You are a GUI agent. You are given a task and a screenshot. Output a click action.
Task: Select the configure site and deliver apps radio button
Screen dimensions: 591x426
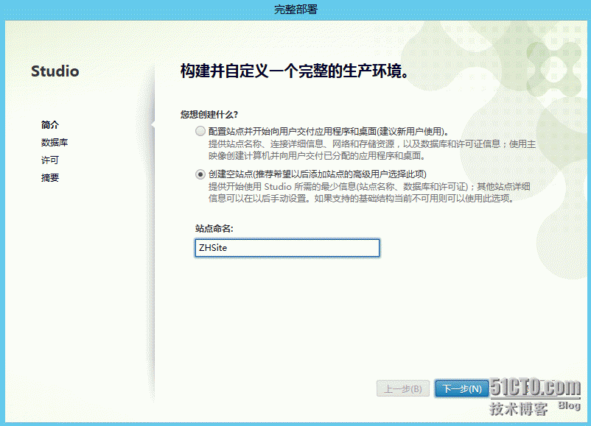pos(200,132)
